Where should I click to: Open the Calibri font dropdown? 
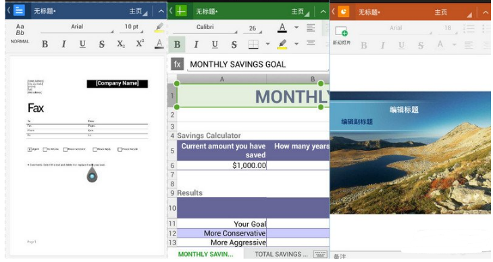coord(205,28)
